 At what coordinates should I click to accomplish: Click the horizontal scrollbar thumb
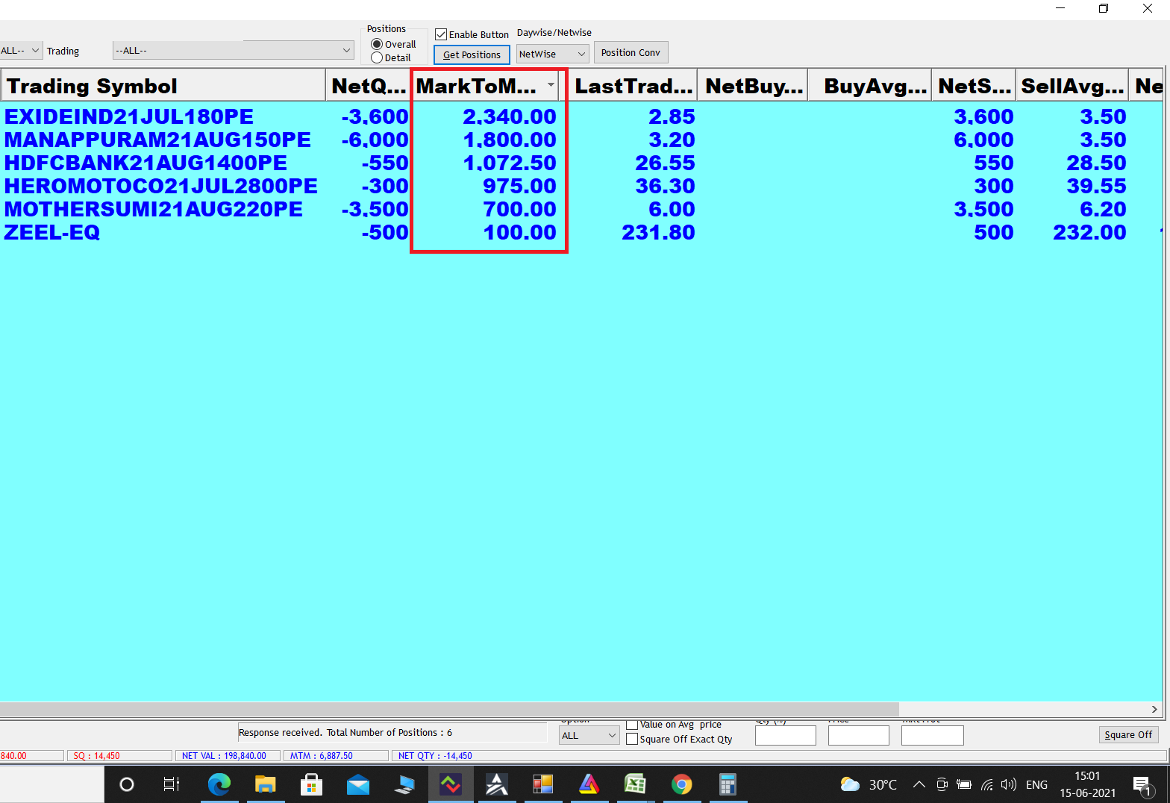(449, 708)
